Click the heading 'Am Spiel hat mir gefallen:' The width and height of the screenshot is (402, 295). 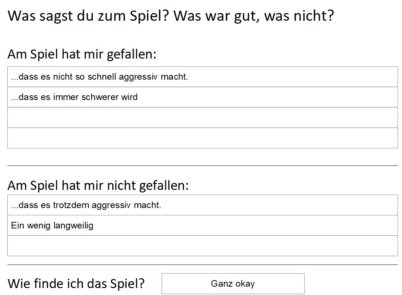tap(82, 55)
